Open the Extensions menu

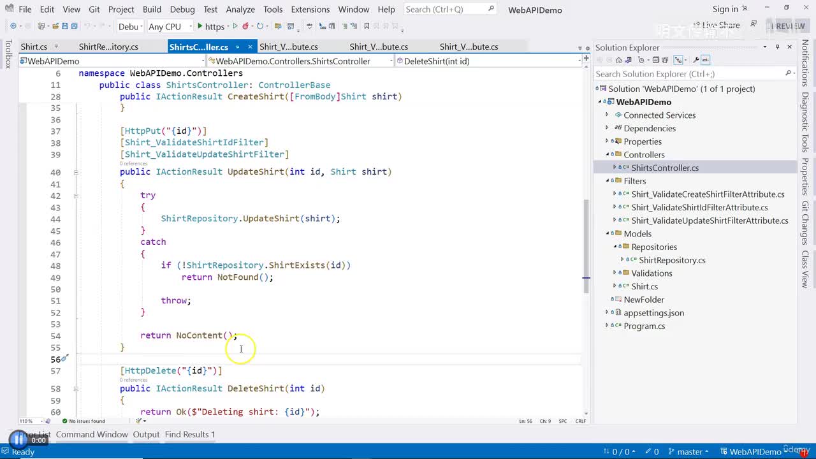click(x=310, y=9)
